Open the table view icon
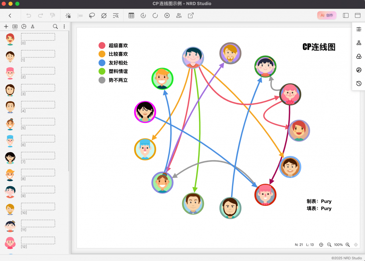Viewport: 365px width, 261px height. [131, 16]
